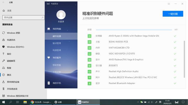Click the 英 input method indicator

pyautogui.click(x=160, y=102)
